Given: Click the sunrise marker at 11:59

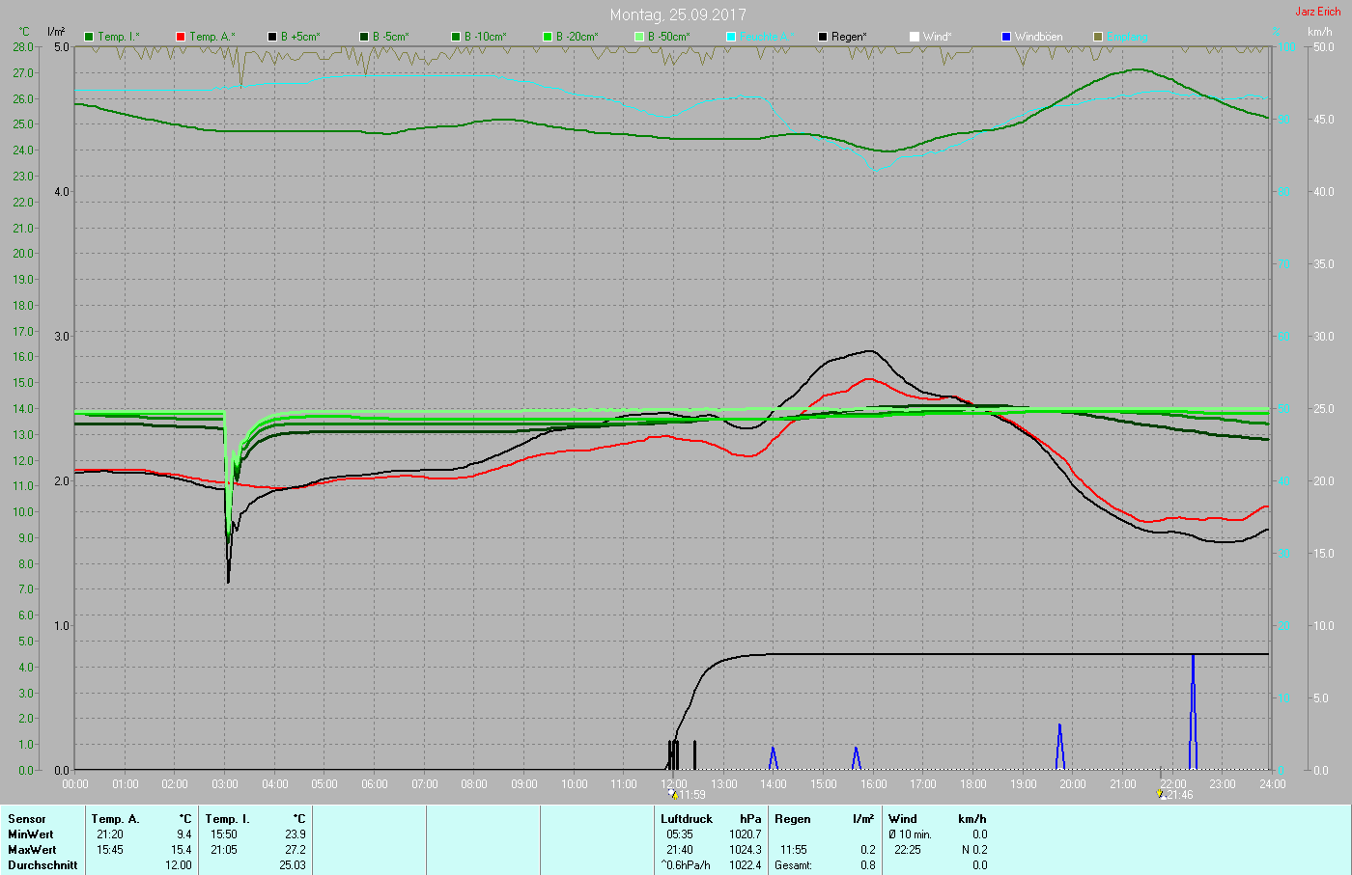Looking at the screenshot, I should 673,794.
